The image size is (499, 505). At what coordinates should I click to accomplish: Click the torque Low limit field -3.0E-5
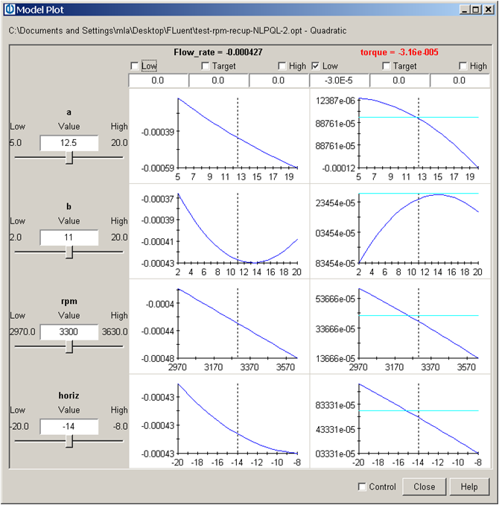[338, 80]
